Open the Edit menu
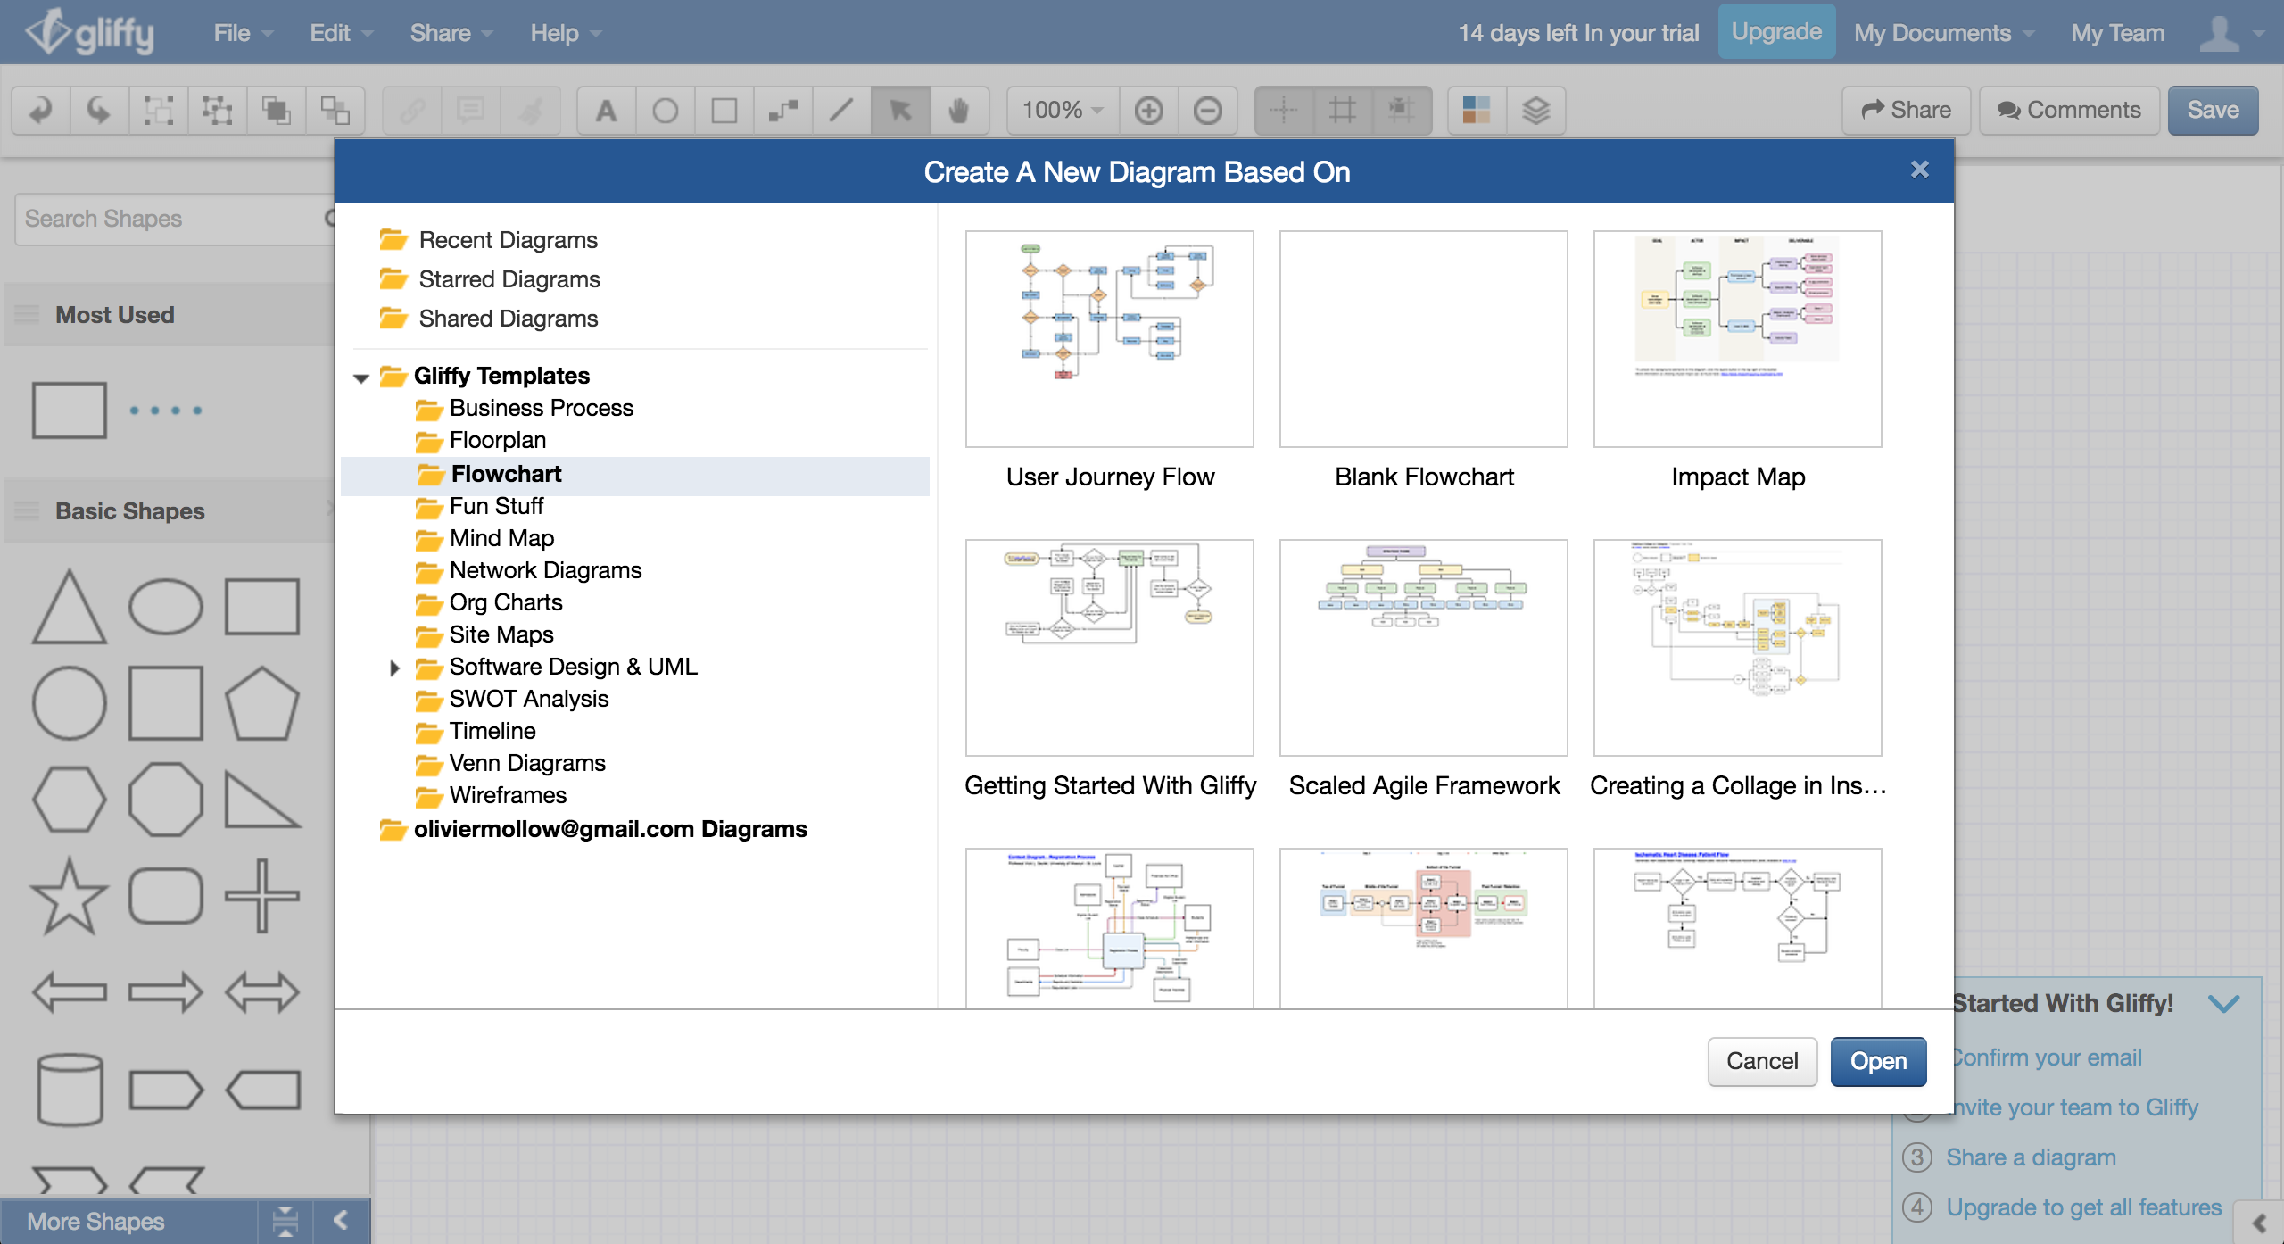Viewport: 2284px width, 1244px height. [x=341, y=33]
